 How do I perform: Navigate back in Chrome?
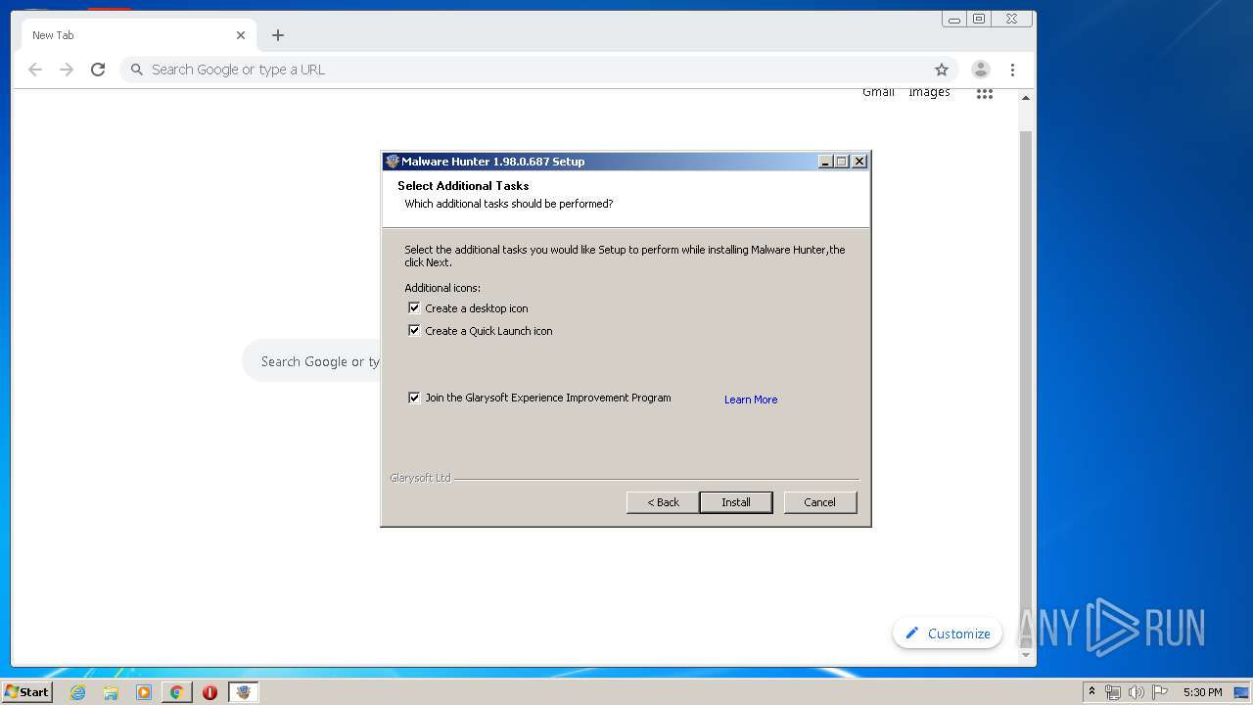point(35,70)
